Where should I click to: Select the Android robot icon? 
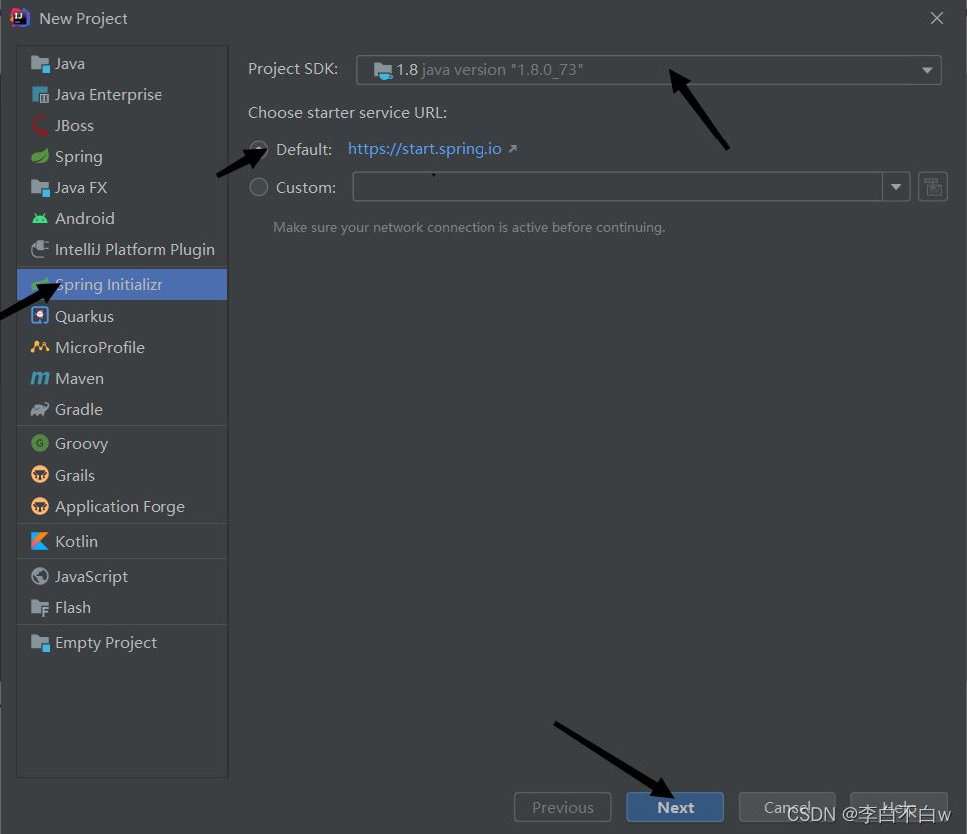tap(40, 219)
